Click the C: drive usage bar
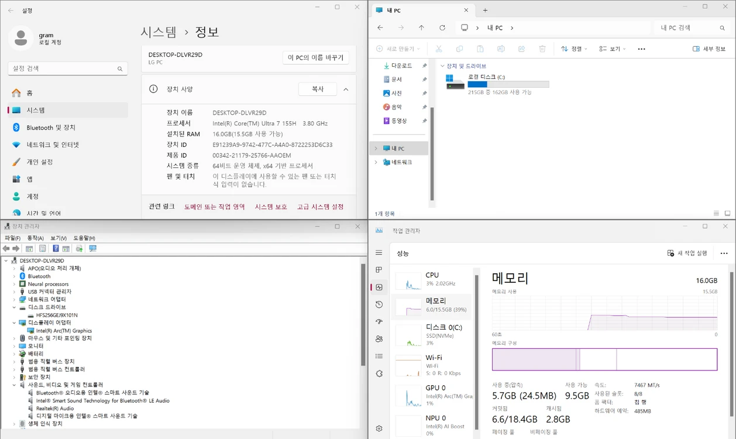The height and width of the screenshot is (439, 736). (x=508, y=85)
